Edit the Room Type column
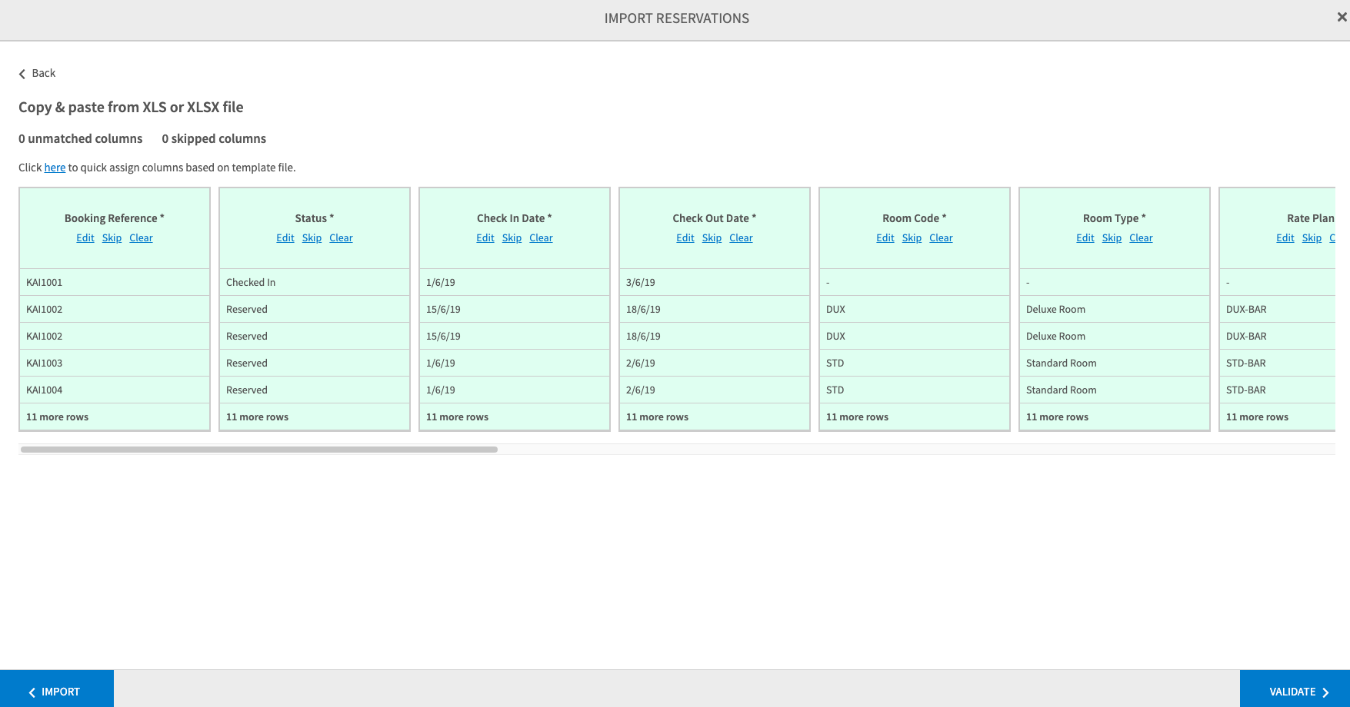Image resolution: width=1350 pixels, height=707 pixels. click(1085, 238)
